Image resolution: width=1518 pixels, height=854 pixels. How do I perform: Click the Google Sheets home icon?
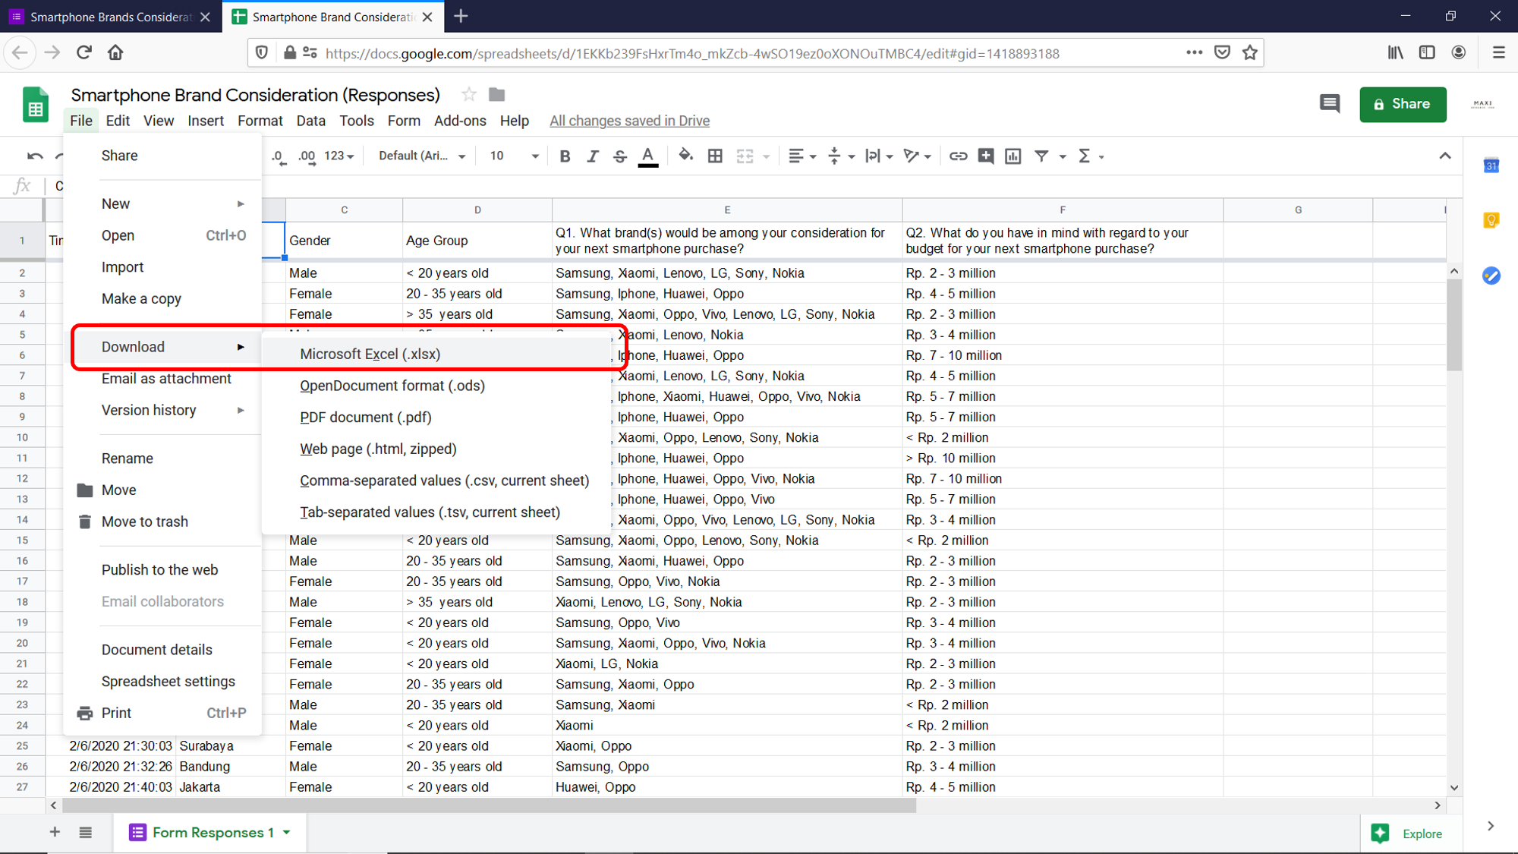[x=36, y=105]
